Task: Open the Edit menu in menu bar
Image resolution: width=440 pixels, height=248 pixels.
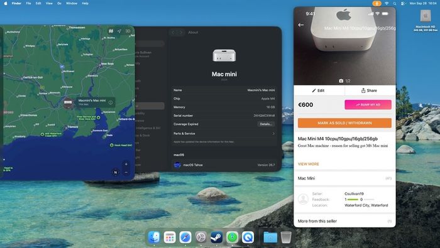Action: tap(38, 3)
